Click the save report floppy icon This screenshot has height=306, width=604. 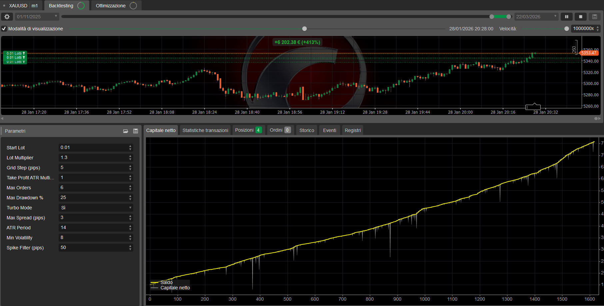(595, 17)
